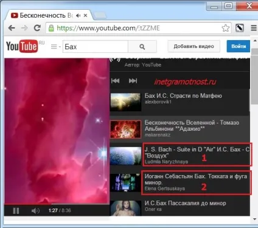Image resolution: width=258 pixels, height=228 pixels.
Task: Click the green padlock security icon
Action: click(x=51, y=28)
